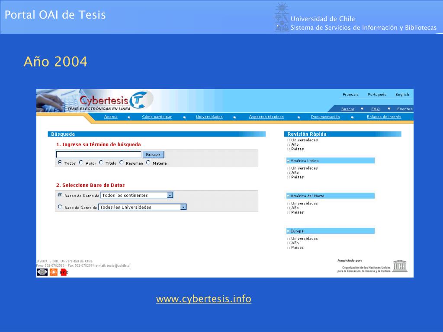The height and width of the screenshot is (332, 443).
Task: Click the Cybertesis logo
Action: coord(113,101)
